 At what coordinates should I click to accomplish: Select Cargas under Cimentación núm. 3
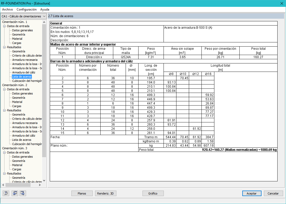pyautogui.click(x=17, y=169)
